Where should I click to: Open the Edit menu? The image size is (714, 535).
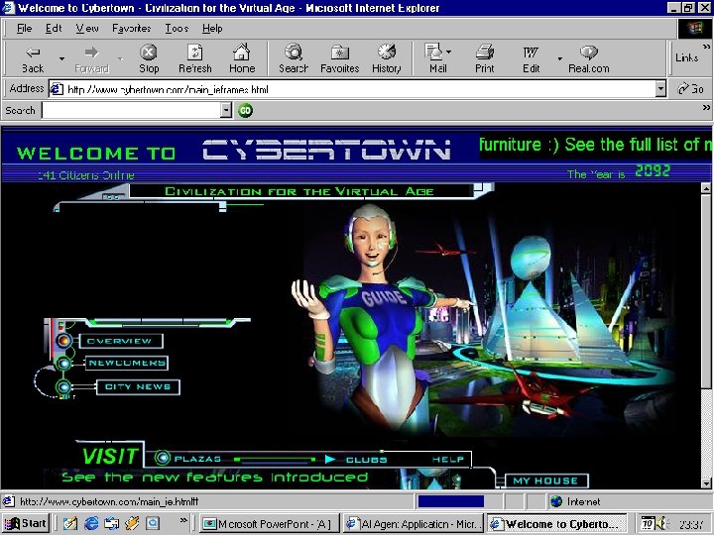pos(54,28)
